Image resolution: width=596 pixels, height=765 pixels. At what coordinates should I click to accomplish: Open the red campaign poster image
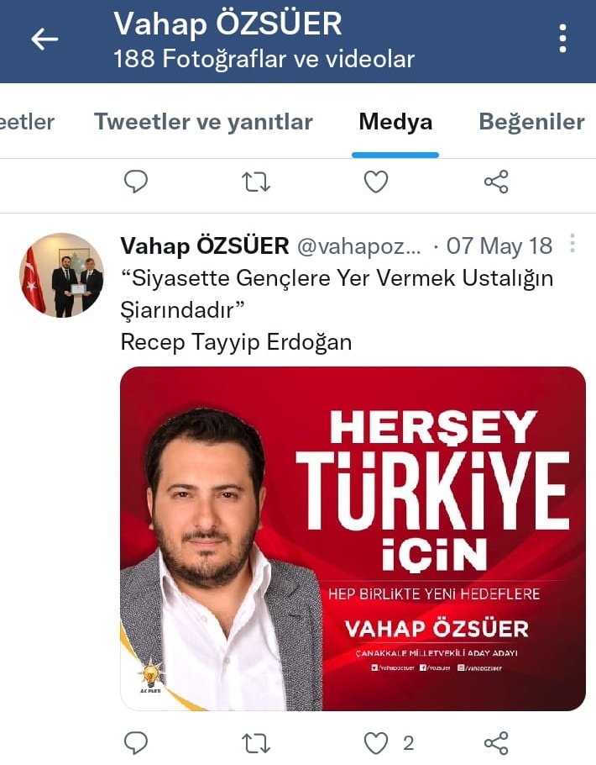(x=353, y=538)
